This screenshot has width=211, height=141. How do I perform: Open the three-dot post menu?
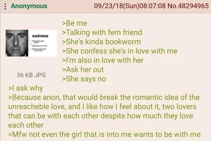(x=5, y=6)
